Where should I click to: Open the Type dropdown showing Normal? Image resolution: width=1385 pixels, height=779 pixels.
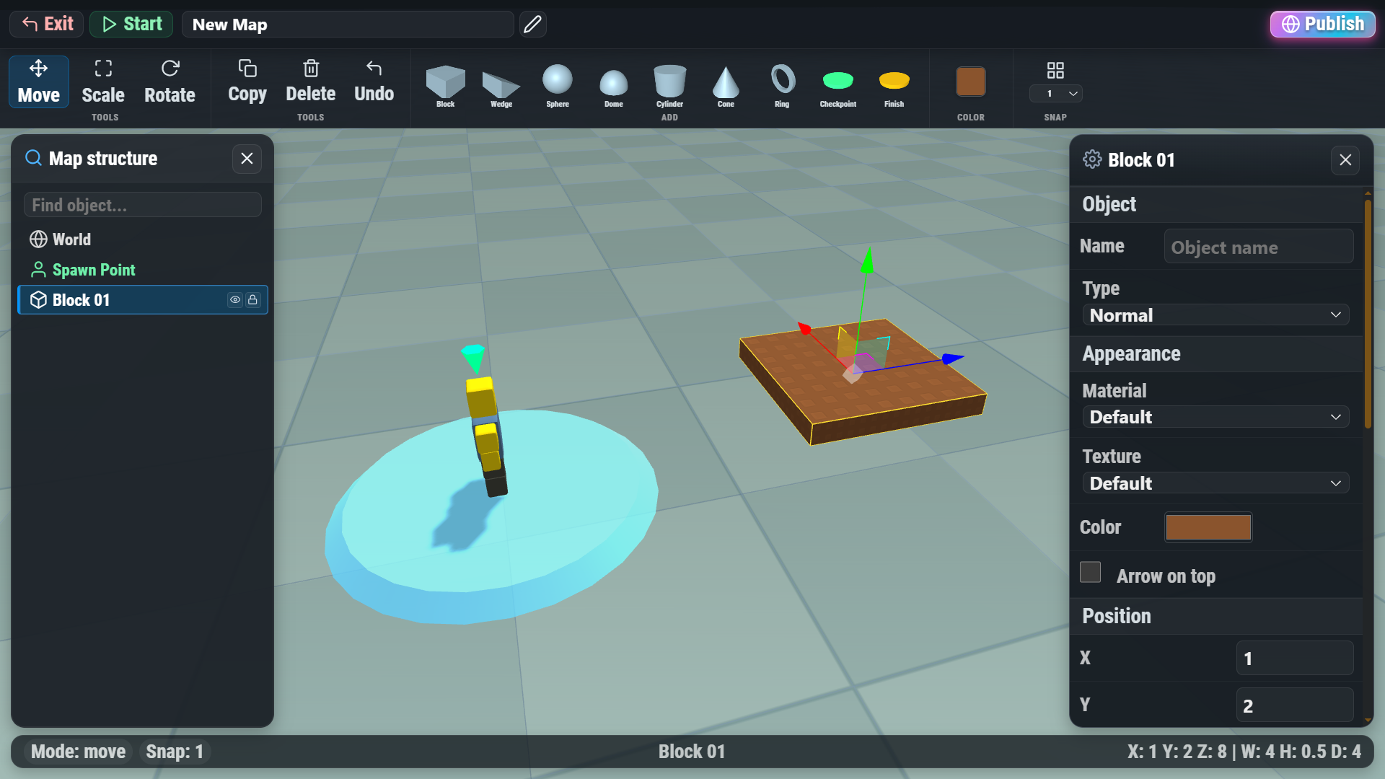coord(1215,314)
